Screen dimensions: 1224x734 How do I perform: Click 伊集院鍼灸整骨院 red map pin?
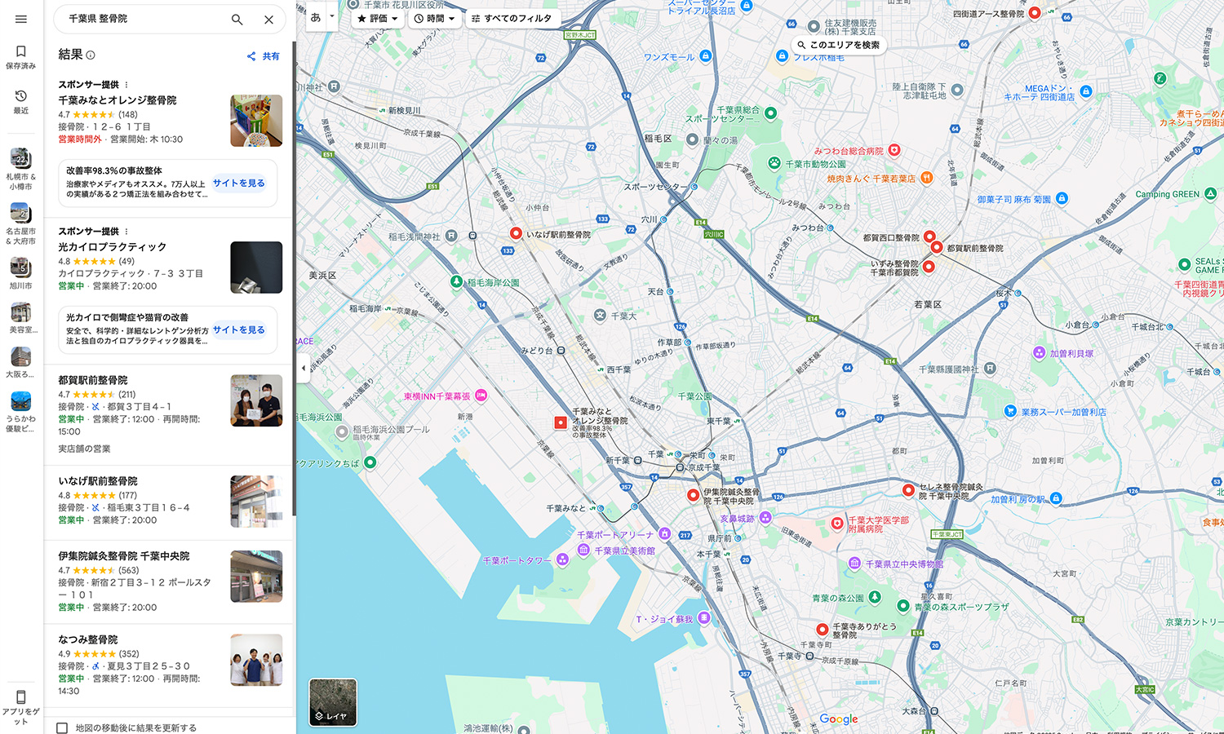[693, 495]
